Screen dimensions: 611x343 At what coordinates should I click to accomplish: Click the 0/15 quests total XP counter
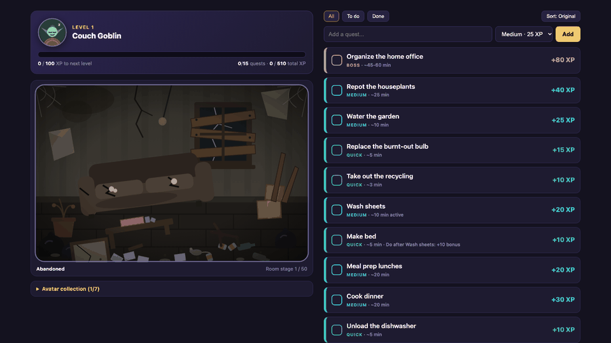[272, 64]
